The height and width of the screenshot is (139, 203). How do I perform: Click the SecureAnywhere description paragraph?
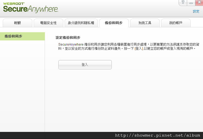coord(129,46)
